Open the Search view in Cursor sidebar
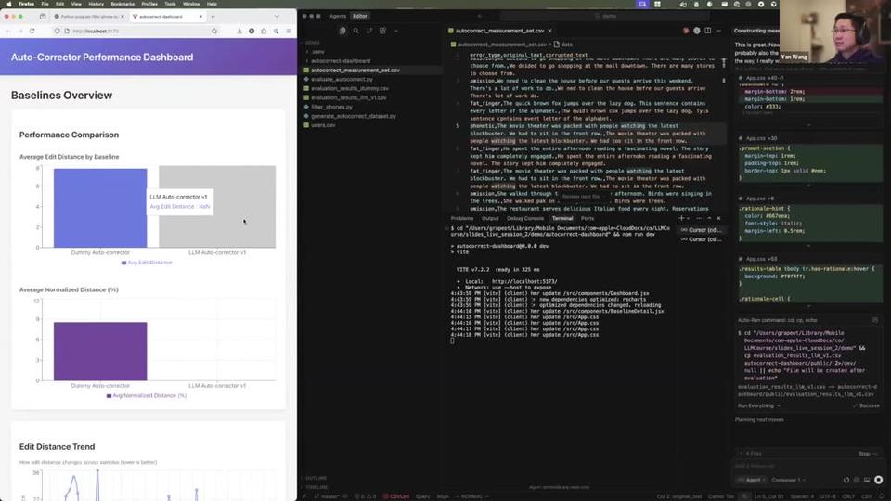This screenshot has height=501, width=891. tap(355, 31)
